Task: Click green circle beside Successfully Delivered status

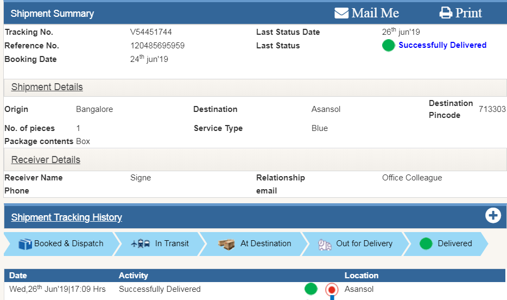Action: click(388, 46)
